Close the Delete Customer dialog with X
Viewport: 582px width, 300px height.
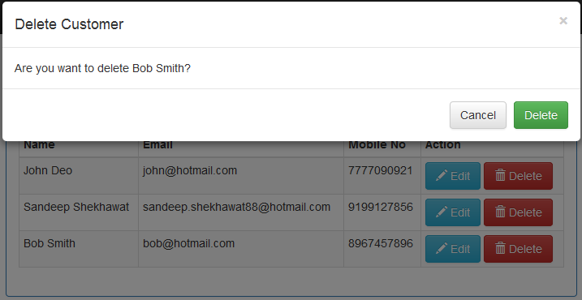tap(563, 21)
